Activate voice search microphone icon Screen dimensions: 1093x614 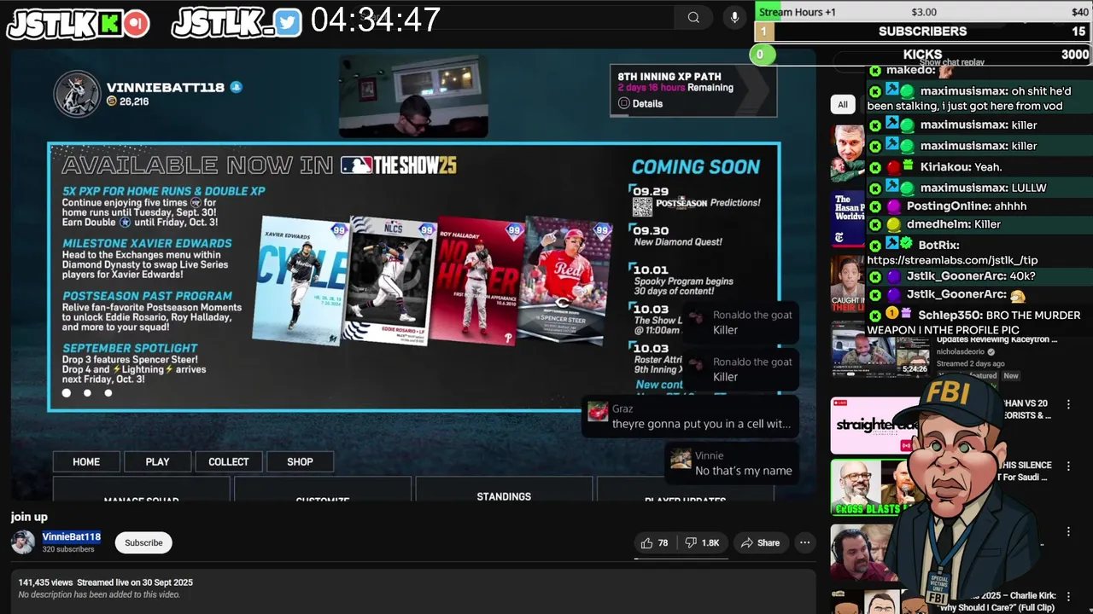click(x=734, y=17)
